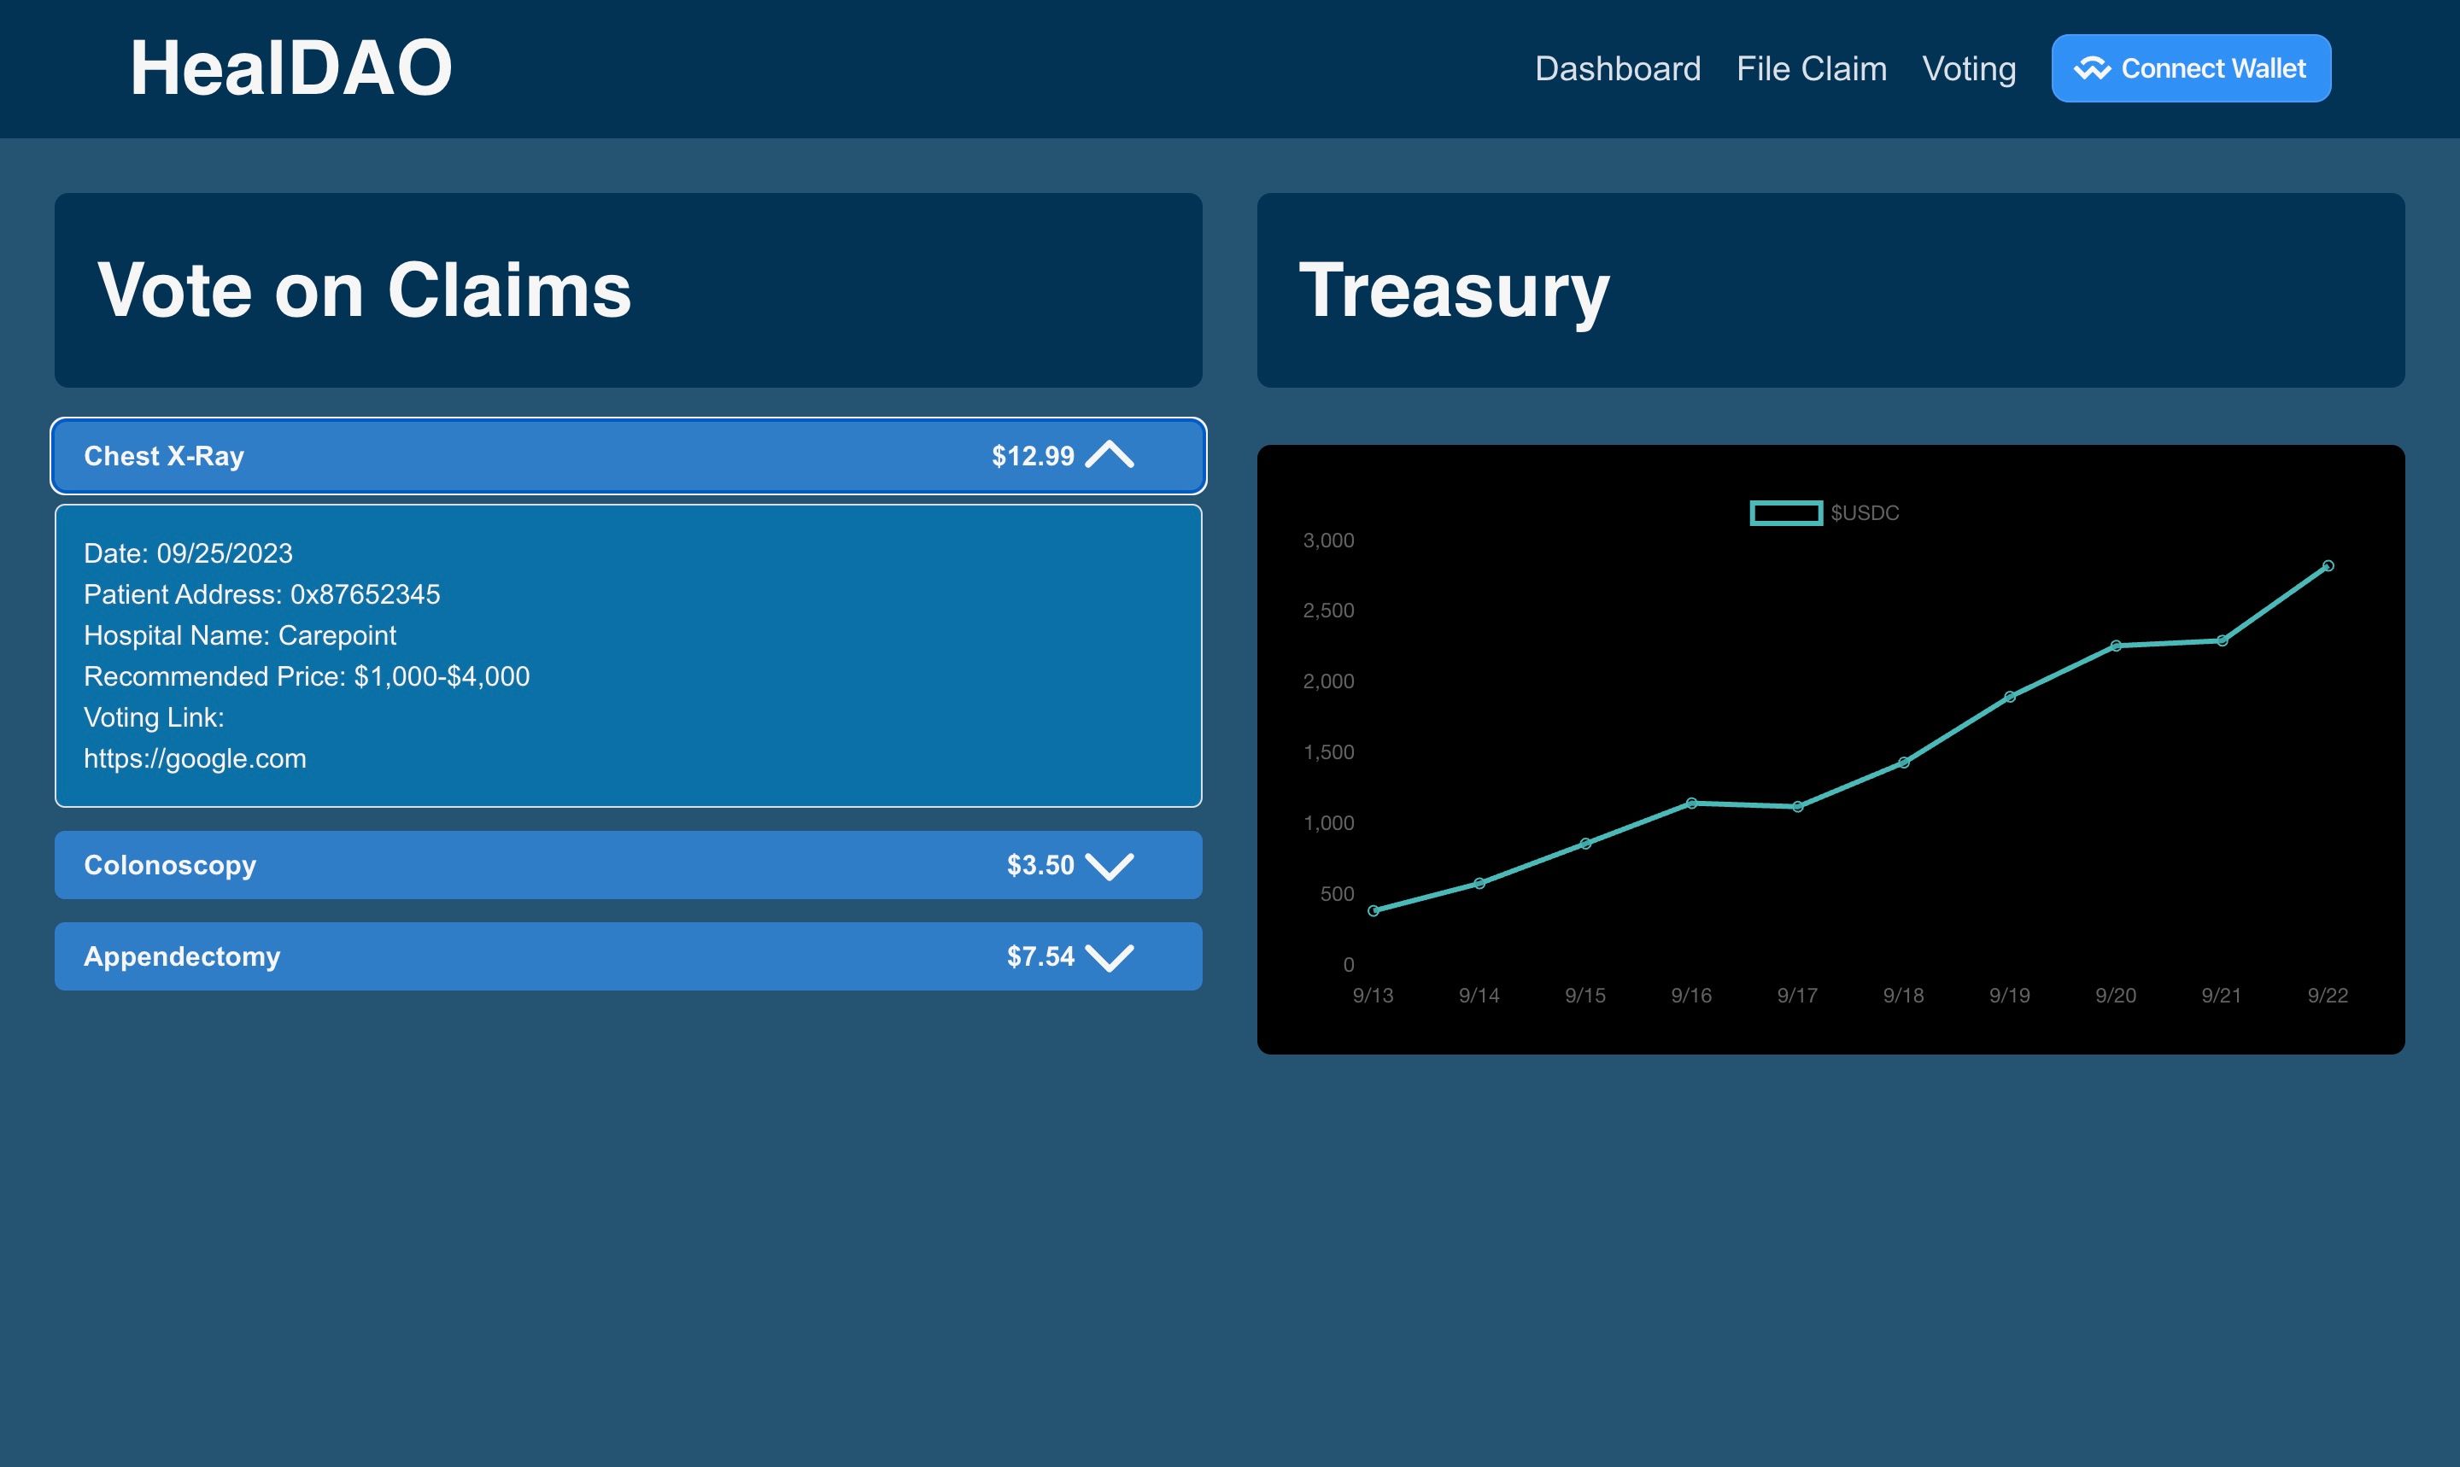Viewport: 2460px width, 1467px height.
Task: Click the Hospital Name: Carepoint line
Action: [240, 634]
